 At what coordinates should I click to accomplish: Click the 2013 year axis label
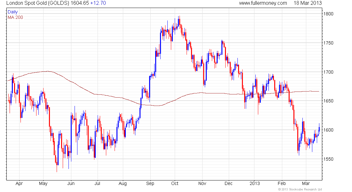coord(255,183)
